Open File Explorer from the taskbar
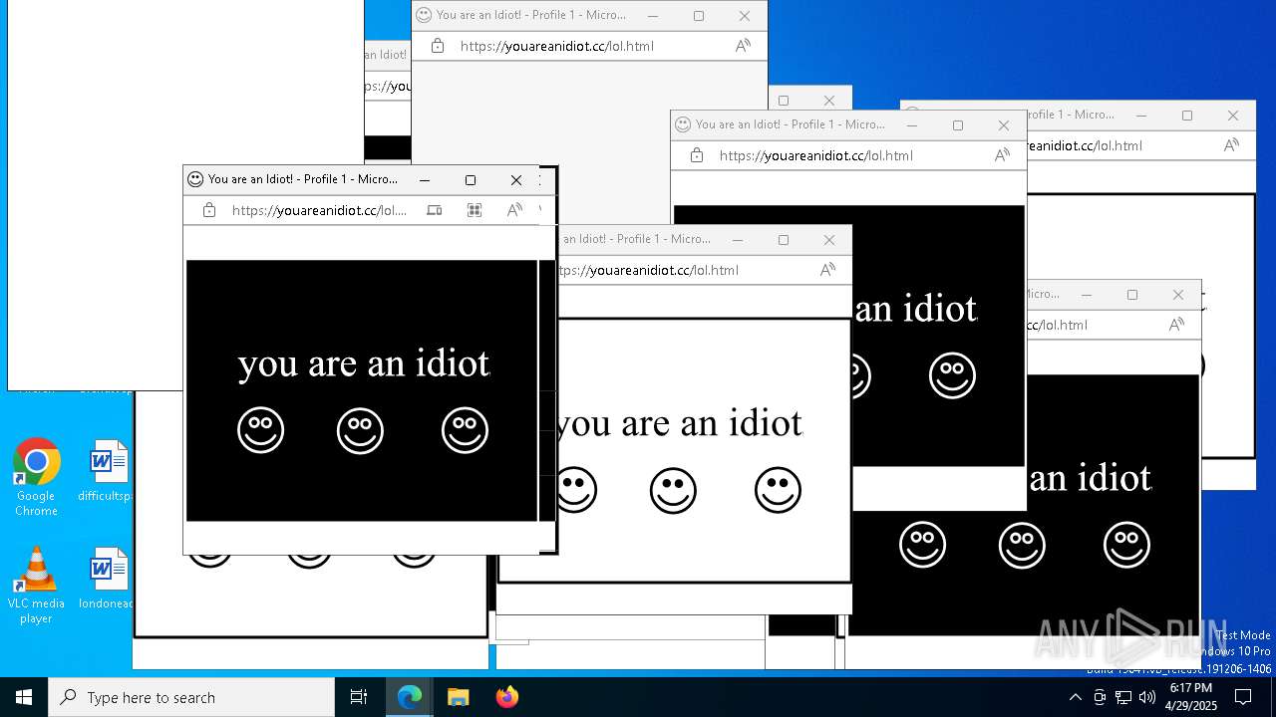 click(x=458, y=697)
